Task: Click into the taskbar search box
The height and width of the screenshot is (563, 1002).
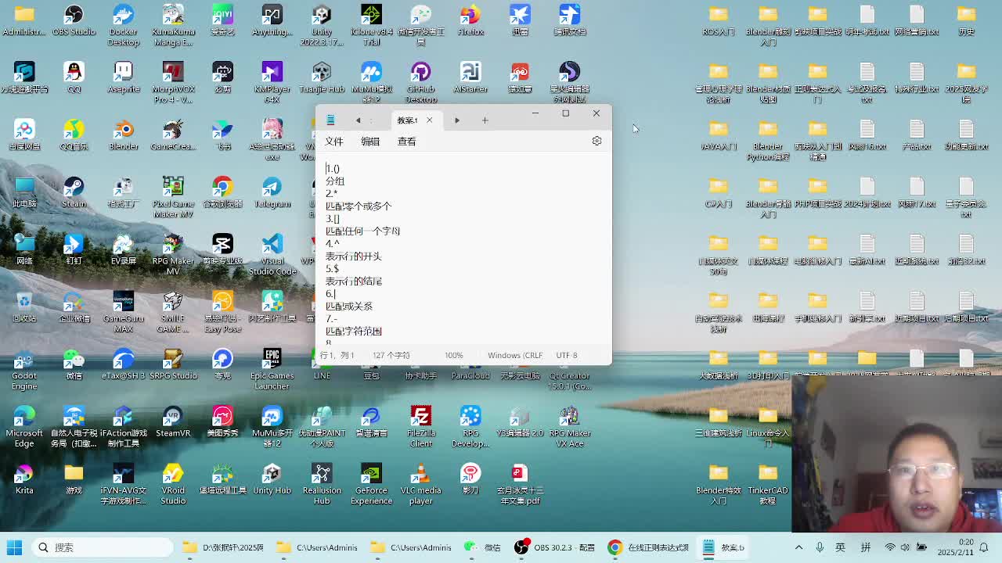Action: 103,547
